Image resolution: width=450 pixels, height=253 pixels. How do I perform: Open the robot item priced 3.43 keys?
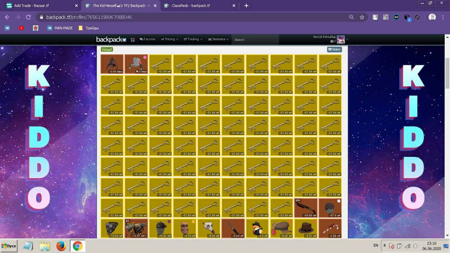tap(112, 64)
